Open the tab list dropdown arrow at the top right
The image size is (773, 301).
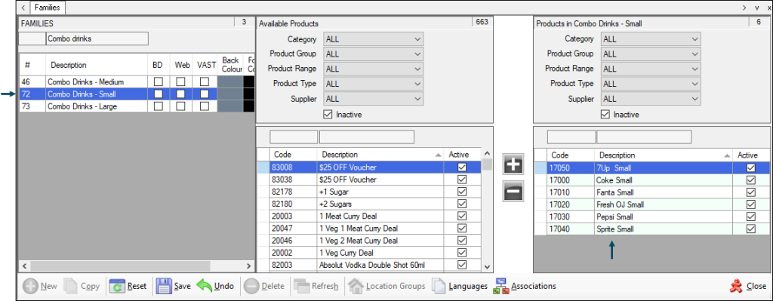[x=756, y=8]
